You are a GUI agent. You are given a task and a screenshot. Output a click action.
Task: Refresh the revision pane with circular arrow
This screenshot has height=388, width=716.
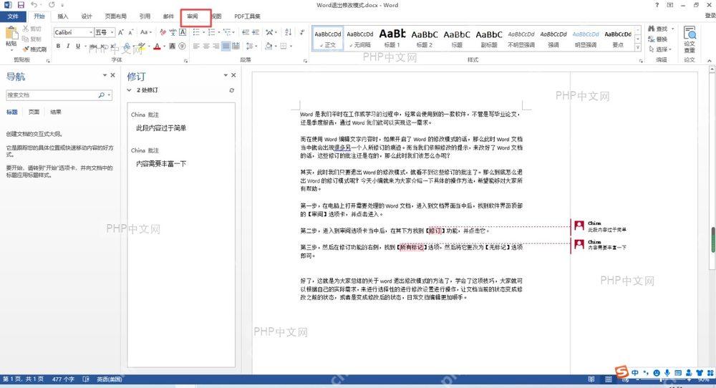click(x=231, y=90)
